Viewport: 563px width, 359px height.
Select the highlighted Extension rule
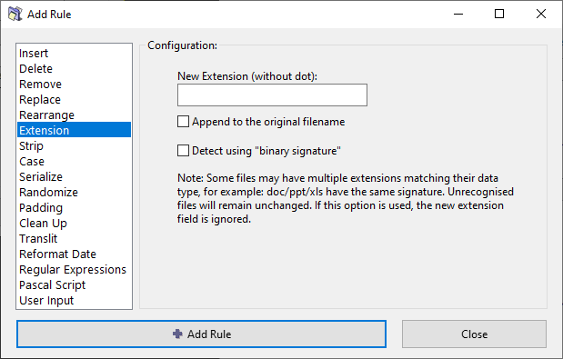tap(74, 130)
